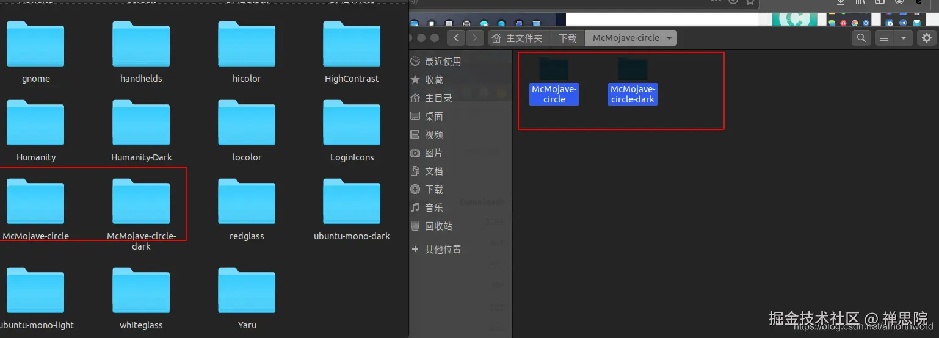Select highlighted McMojave-circle-dark folder in right window
The height and width of the screenshot is (338, 939).
tap(633, 81)
